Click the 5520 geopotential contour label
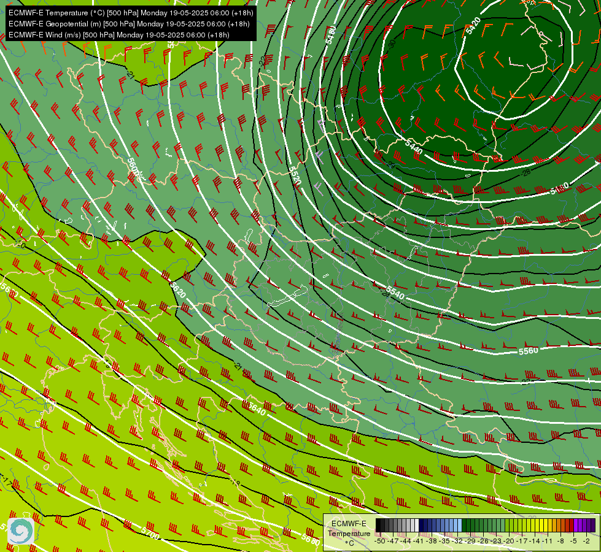The height and width of the screenshot is (552, 601). pyautogui.click(x=295, y=177)
